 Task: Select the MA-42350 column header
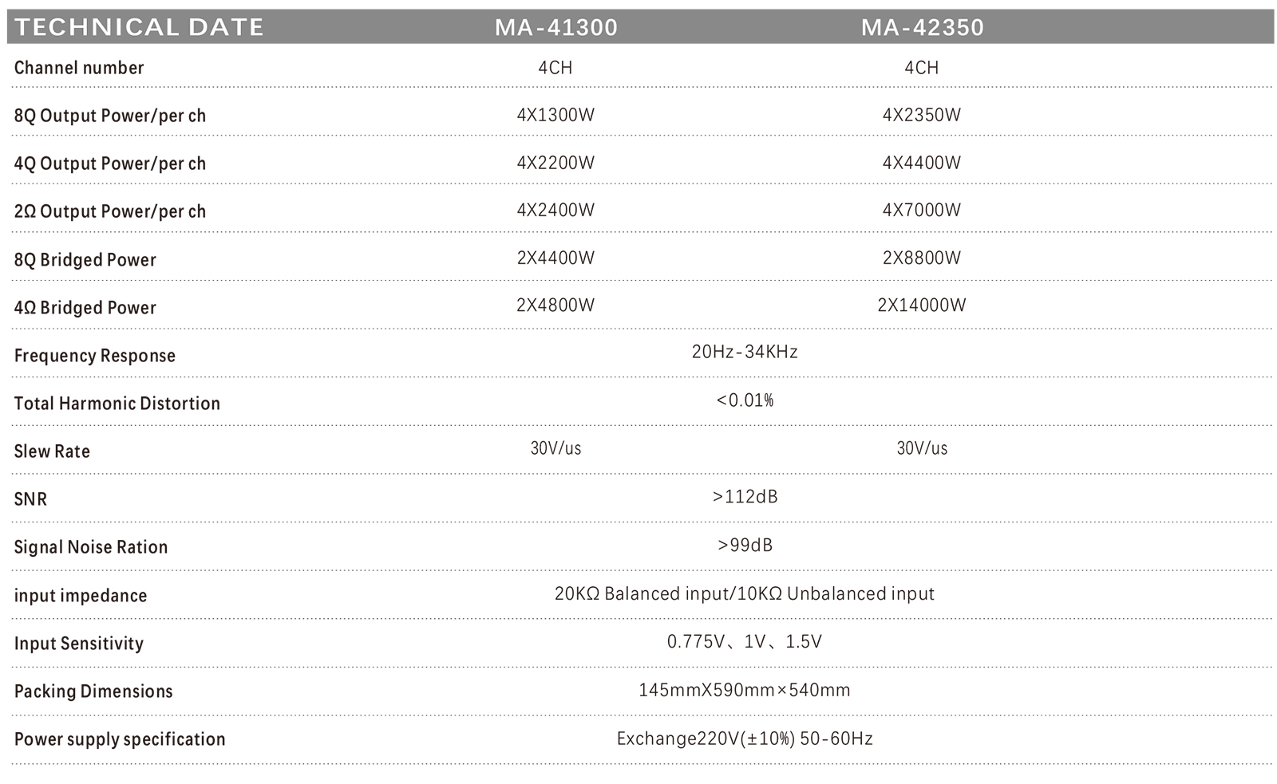click(922, 27)
